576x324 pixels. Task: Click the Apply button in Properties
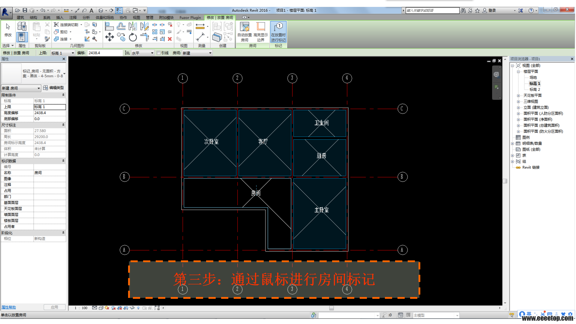click(x=54, y=307)
